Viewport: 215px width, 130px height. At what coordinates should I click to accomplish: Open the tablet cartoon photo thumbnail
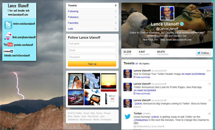92,97
